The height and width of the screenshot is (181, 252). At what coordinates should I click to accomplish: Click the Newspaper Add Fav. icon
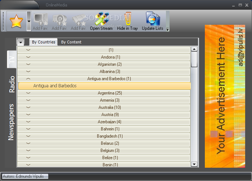78,21
